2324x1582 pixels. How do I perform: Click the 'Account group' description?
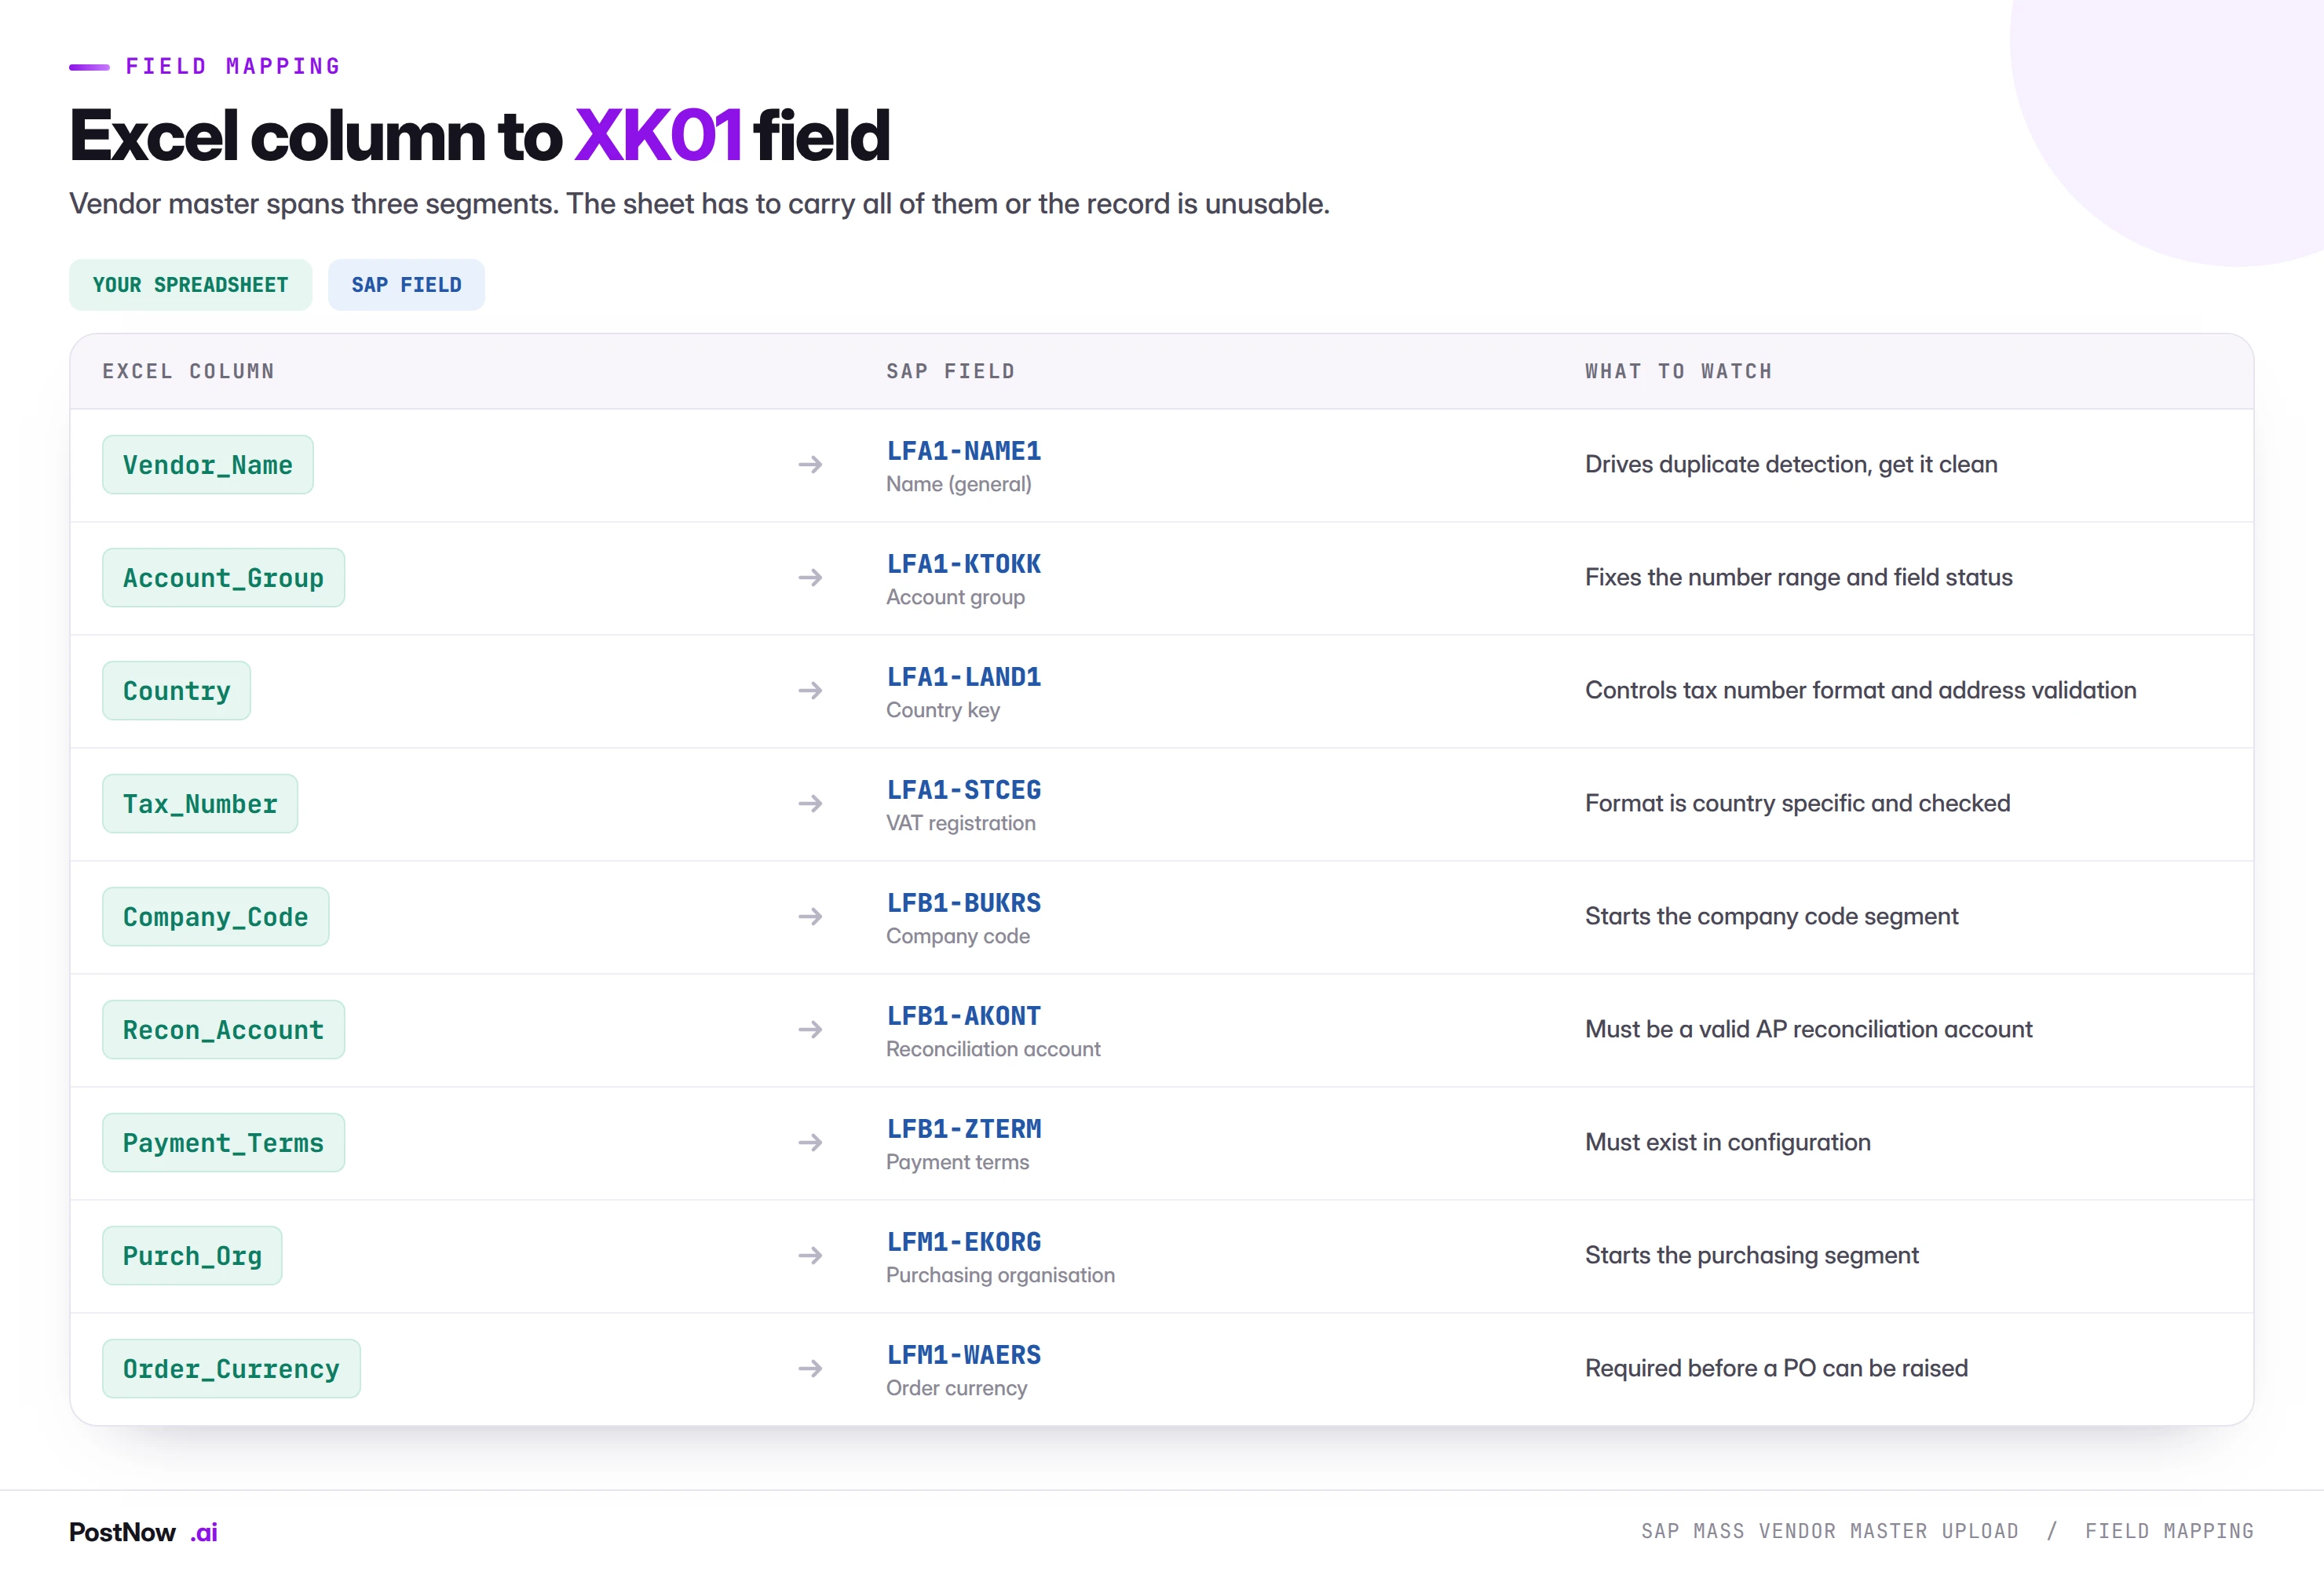coord(955,598)
